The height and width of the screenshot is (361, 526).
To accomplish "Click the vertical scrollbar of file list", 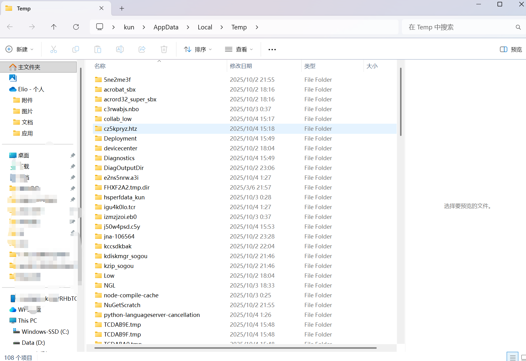I will (x=401, y=102).
